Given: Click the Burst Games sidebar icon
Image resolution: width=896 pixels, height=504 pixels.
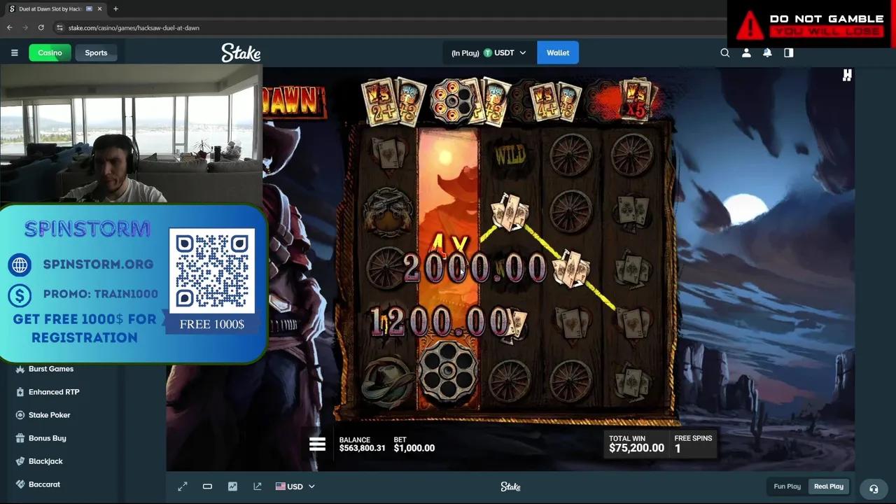Looking at the screenshot, I should coord(20,369).
